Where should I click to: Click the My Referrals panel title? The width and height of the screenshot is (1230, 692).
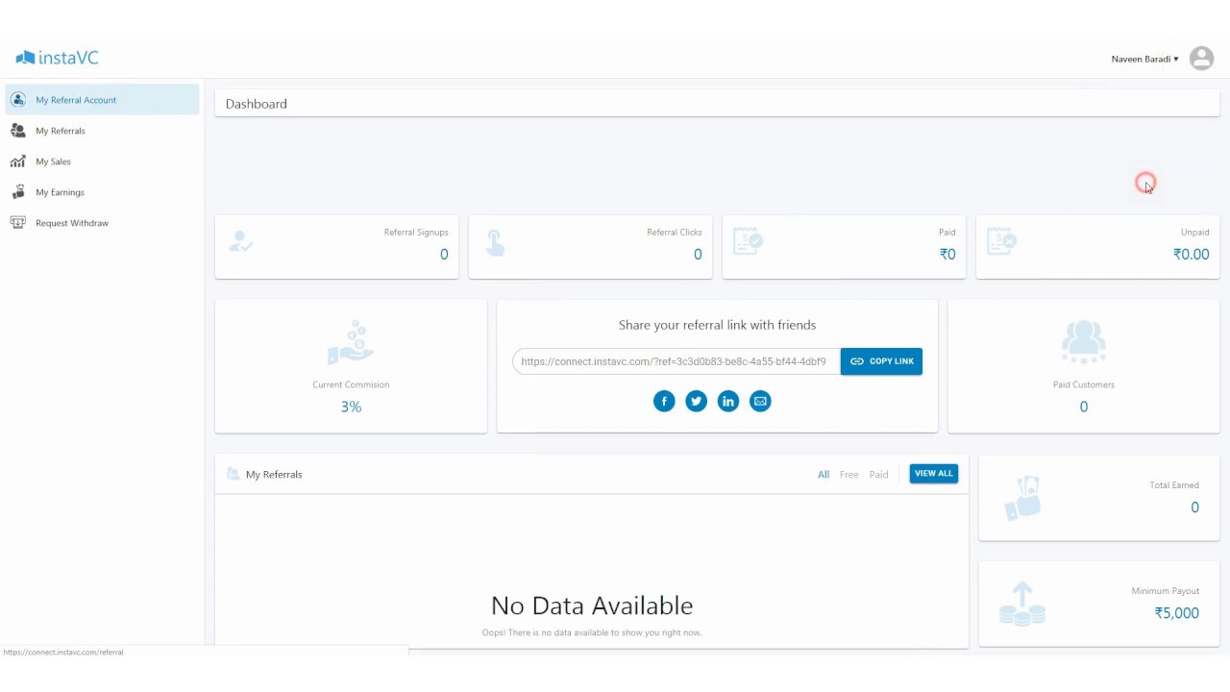pyautogui.click(x=274, y=475)
